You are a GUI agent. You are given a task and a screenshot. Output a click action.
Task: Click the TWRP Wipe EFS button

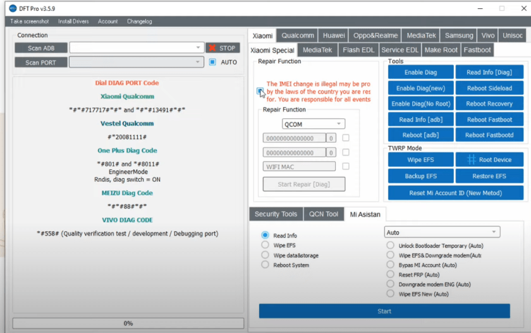(x=420, y=160)
